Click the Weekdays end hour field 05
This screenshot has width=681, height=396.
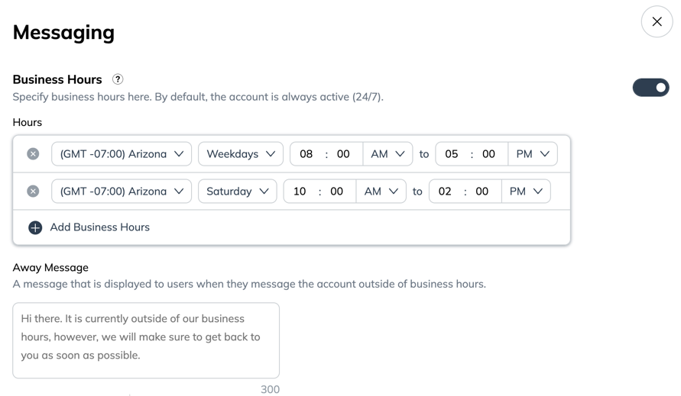(452, 154)
